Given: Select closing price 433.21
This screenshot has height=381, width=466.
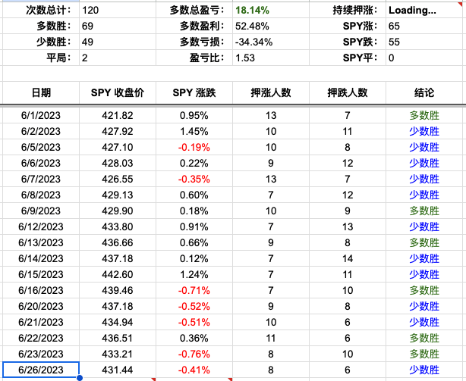Looking at the screenshot, I should [x=118, y=354].
